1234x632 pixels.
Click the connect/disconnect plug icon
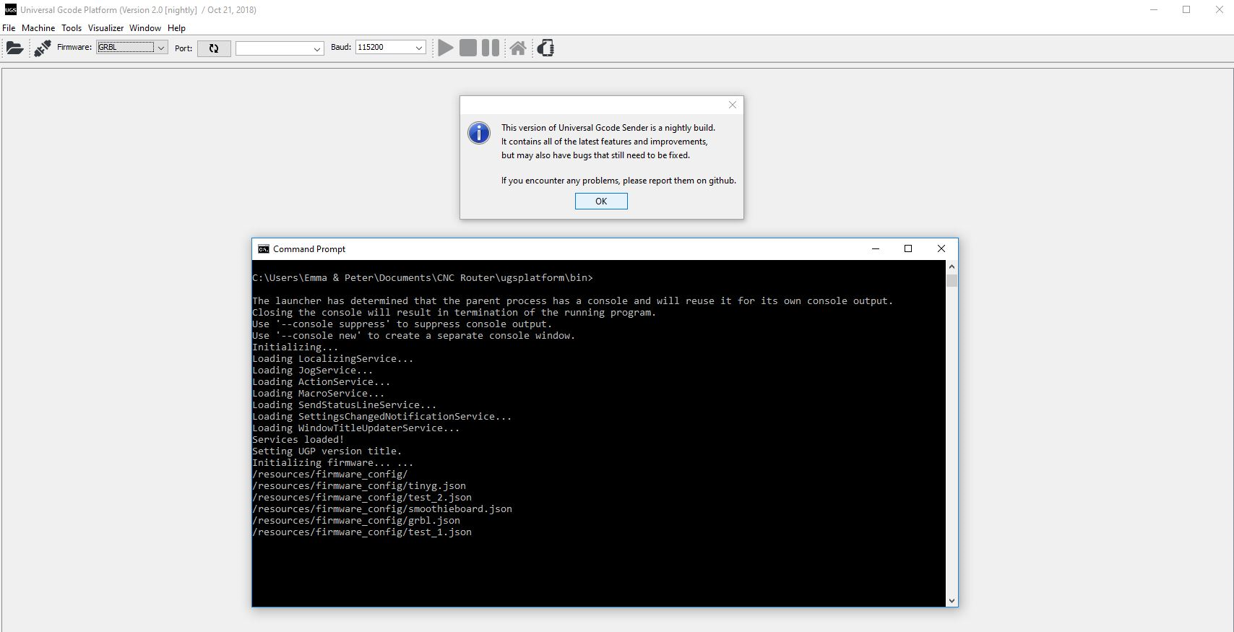click(x=42, y=48)
